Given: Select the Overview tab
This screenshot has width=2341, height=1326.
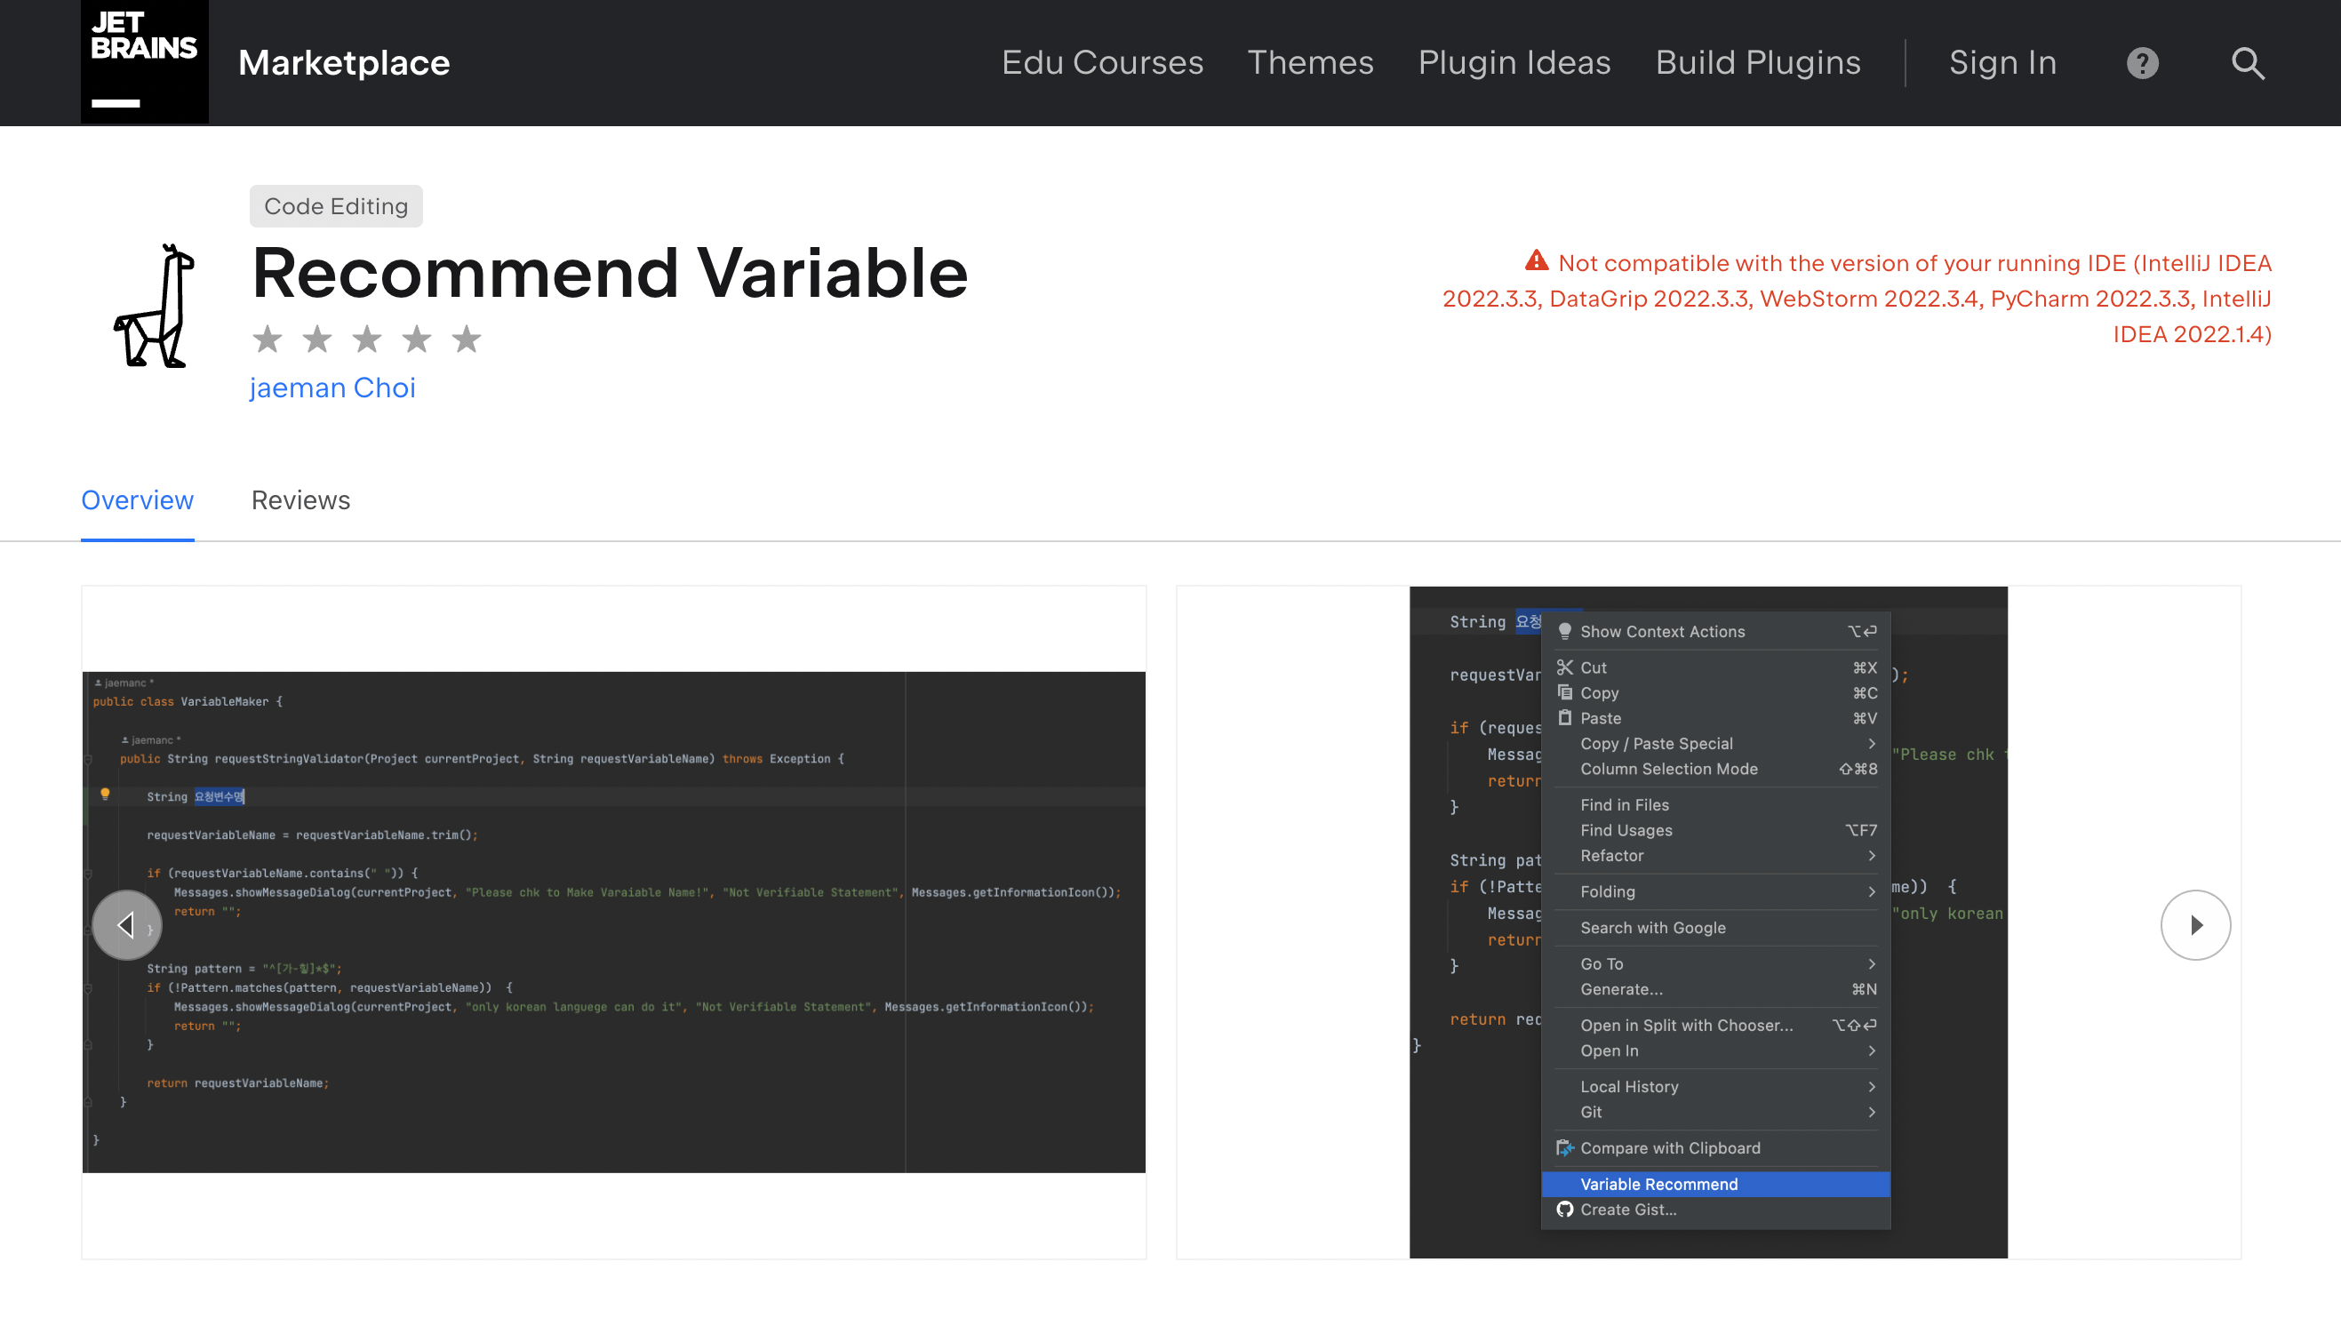Looking at the screenshot, I should (138, 500).
